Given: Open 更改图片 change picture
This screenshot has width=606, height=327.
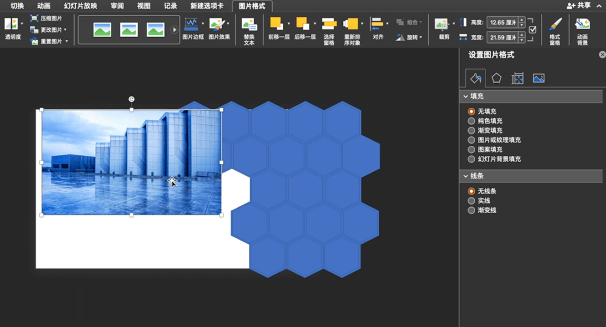Looking at the screenshot, I should coord(48,30).
